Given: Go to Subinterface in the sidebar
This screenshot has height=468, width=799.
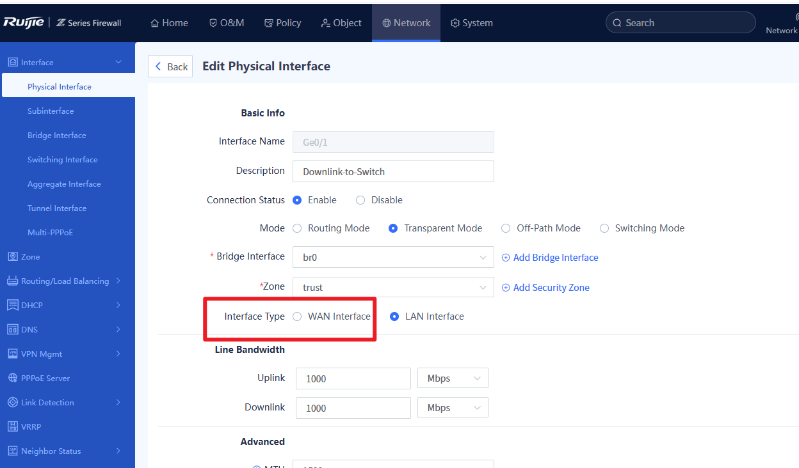Looking at the screenshot, I should click(51, 111).
